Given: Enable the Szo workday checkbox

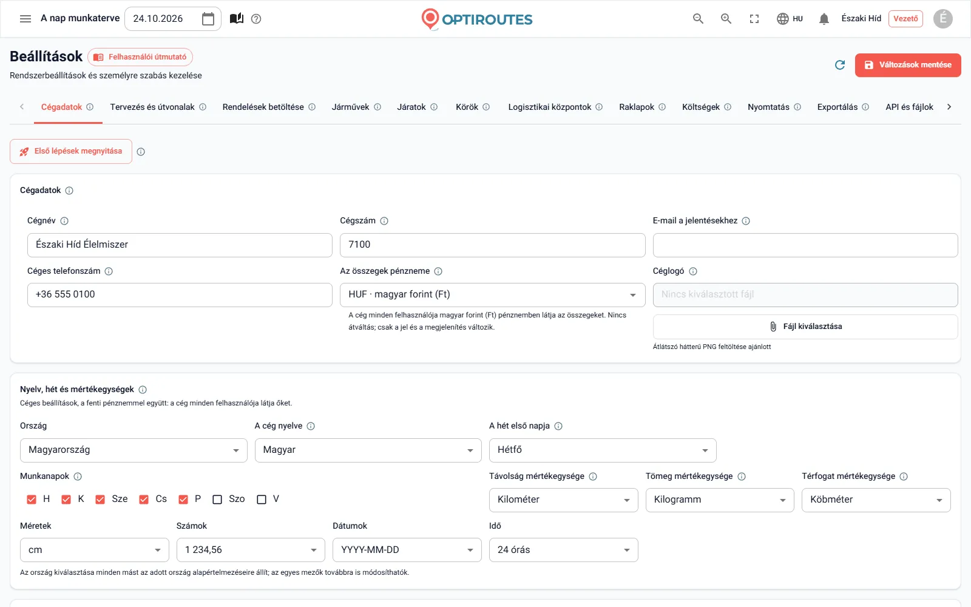Looking at the screenshot, I should click(217, 500).
